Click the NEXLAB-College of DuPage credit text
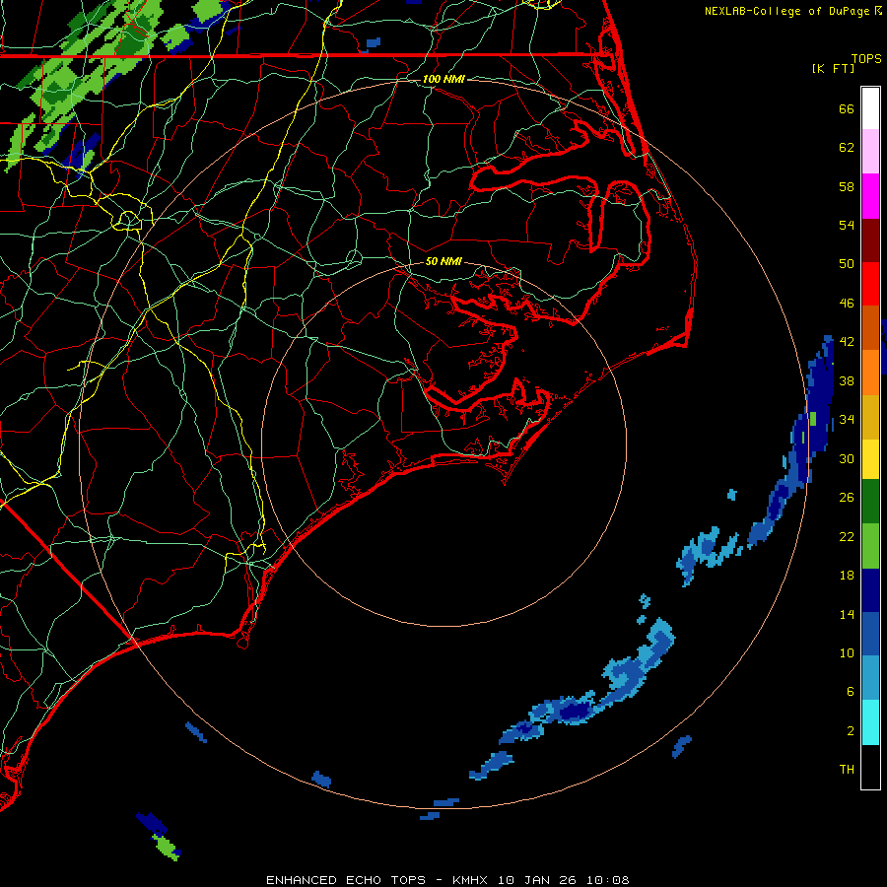The height and width of the screenshot is (887, 887). (x=786, y=11)
